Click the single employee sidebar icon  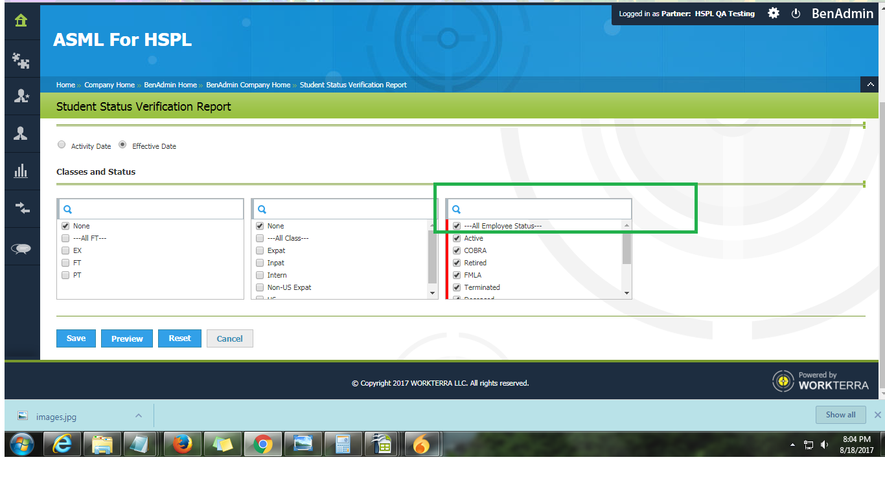19,133
